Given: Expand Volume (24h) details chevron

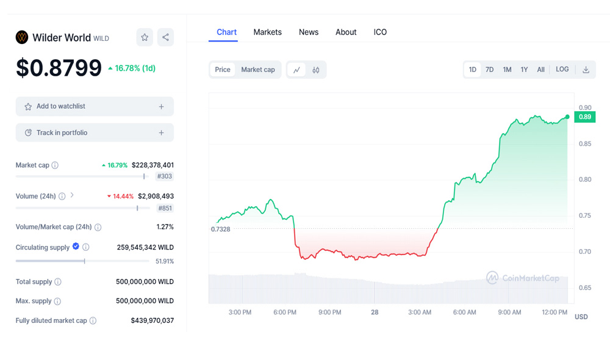Looking at the screenshot, I should tap(72, 195).
